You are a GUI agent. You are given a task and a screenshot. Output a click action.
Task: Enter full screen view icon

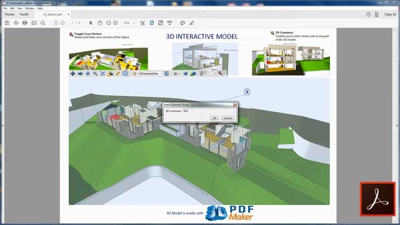161,22
